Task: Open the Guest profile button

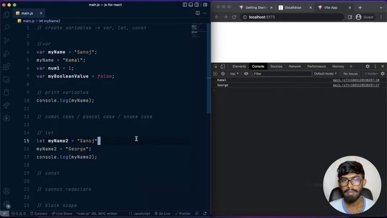Action: (x=365, y=17)
